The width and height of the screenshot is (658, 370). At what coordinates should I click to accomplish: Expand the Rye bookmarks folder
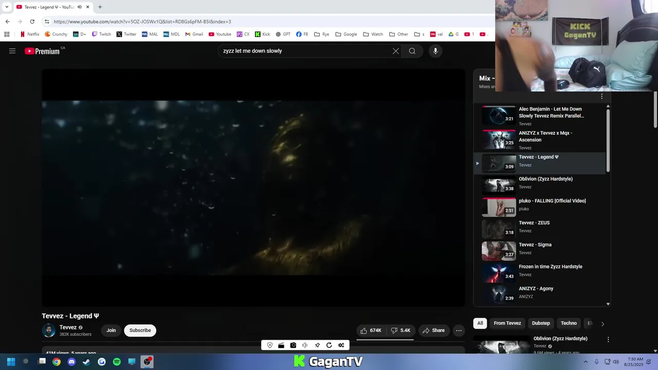click(321, 34)
